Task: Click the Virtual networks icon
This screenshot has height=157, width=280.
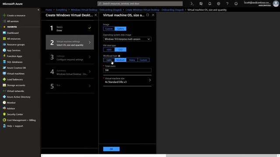Action: (x=4, y=91)
